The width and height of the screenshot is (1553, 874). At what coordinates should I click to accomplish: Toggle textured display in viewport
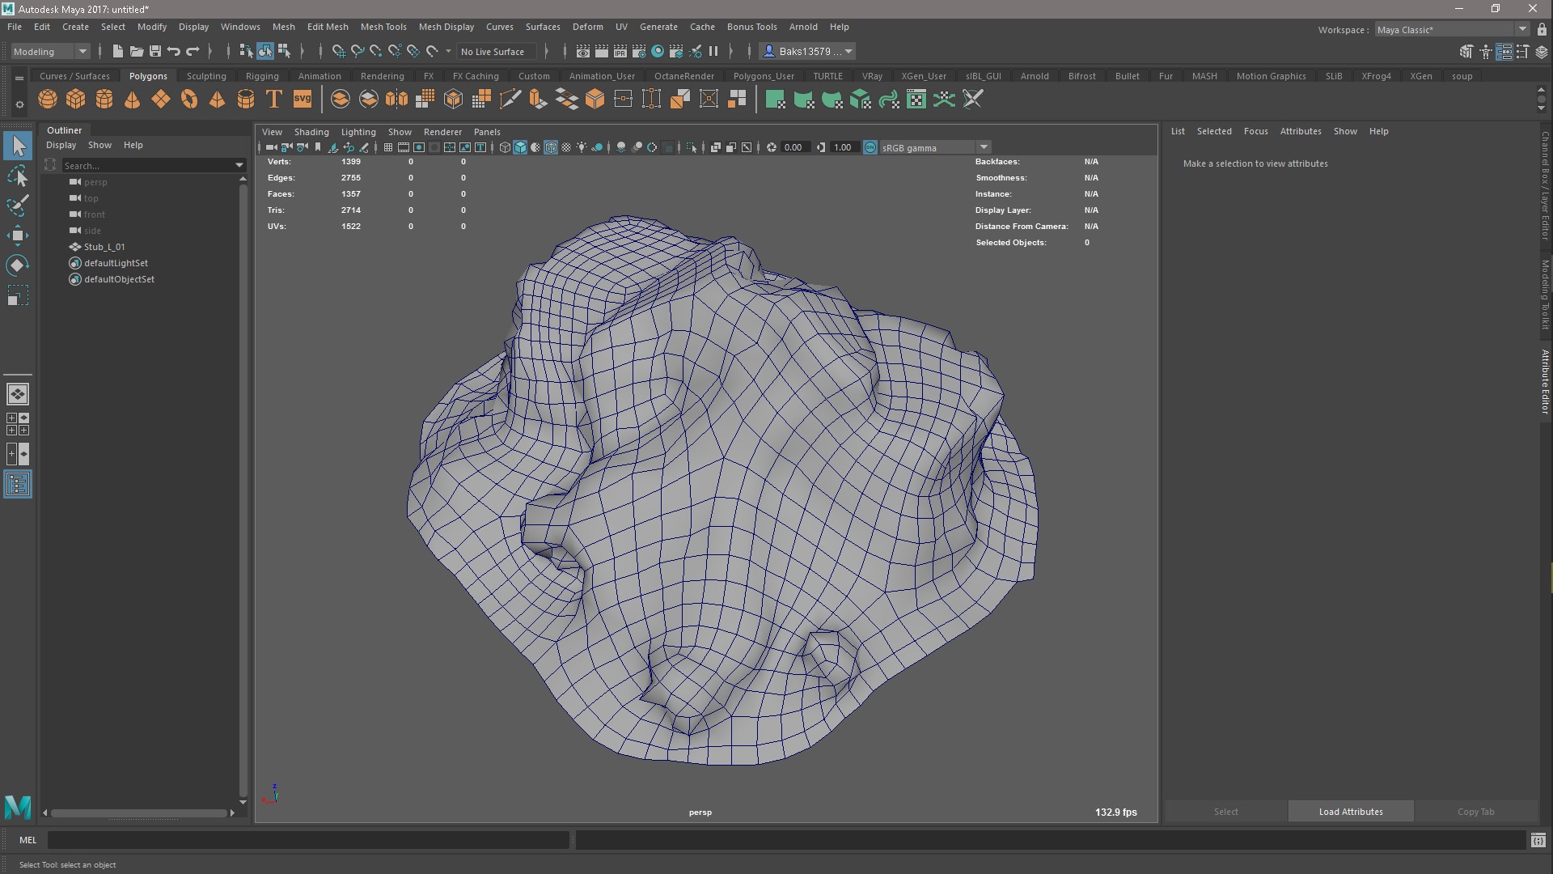point(566,147)
